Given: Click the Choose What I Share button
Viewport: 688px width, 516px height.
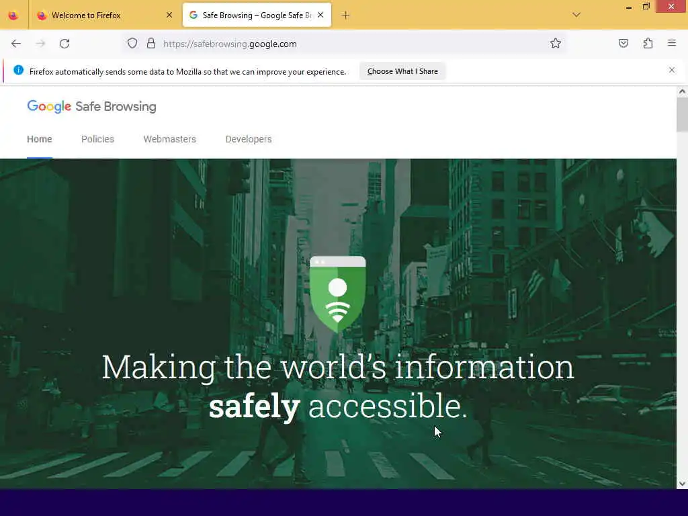Looking at the screenshot, I should (402, 71).
